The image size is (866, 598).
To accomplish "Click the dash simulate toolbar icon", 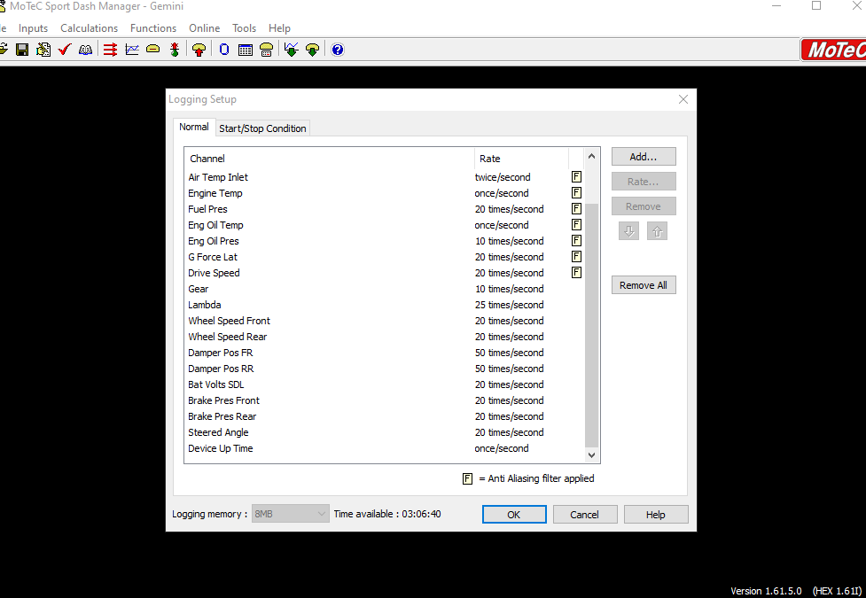I will tap(266, 50).
